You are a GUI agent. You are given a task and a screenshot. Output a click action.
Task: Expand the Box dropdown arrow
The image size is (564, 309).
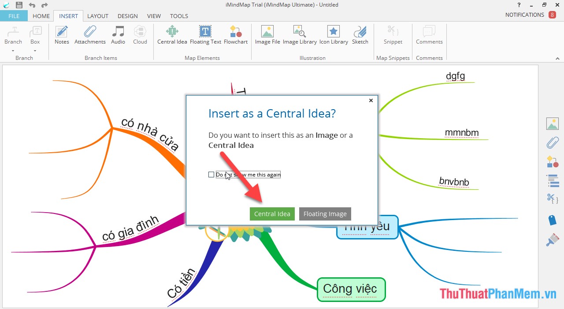35,51
